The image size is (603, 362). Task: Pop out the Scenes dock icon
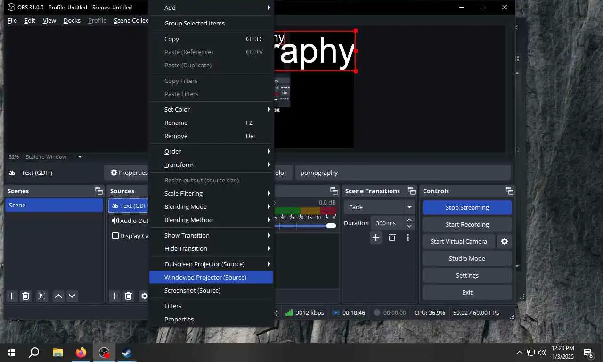tap(98, 191)
